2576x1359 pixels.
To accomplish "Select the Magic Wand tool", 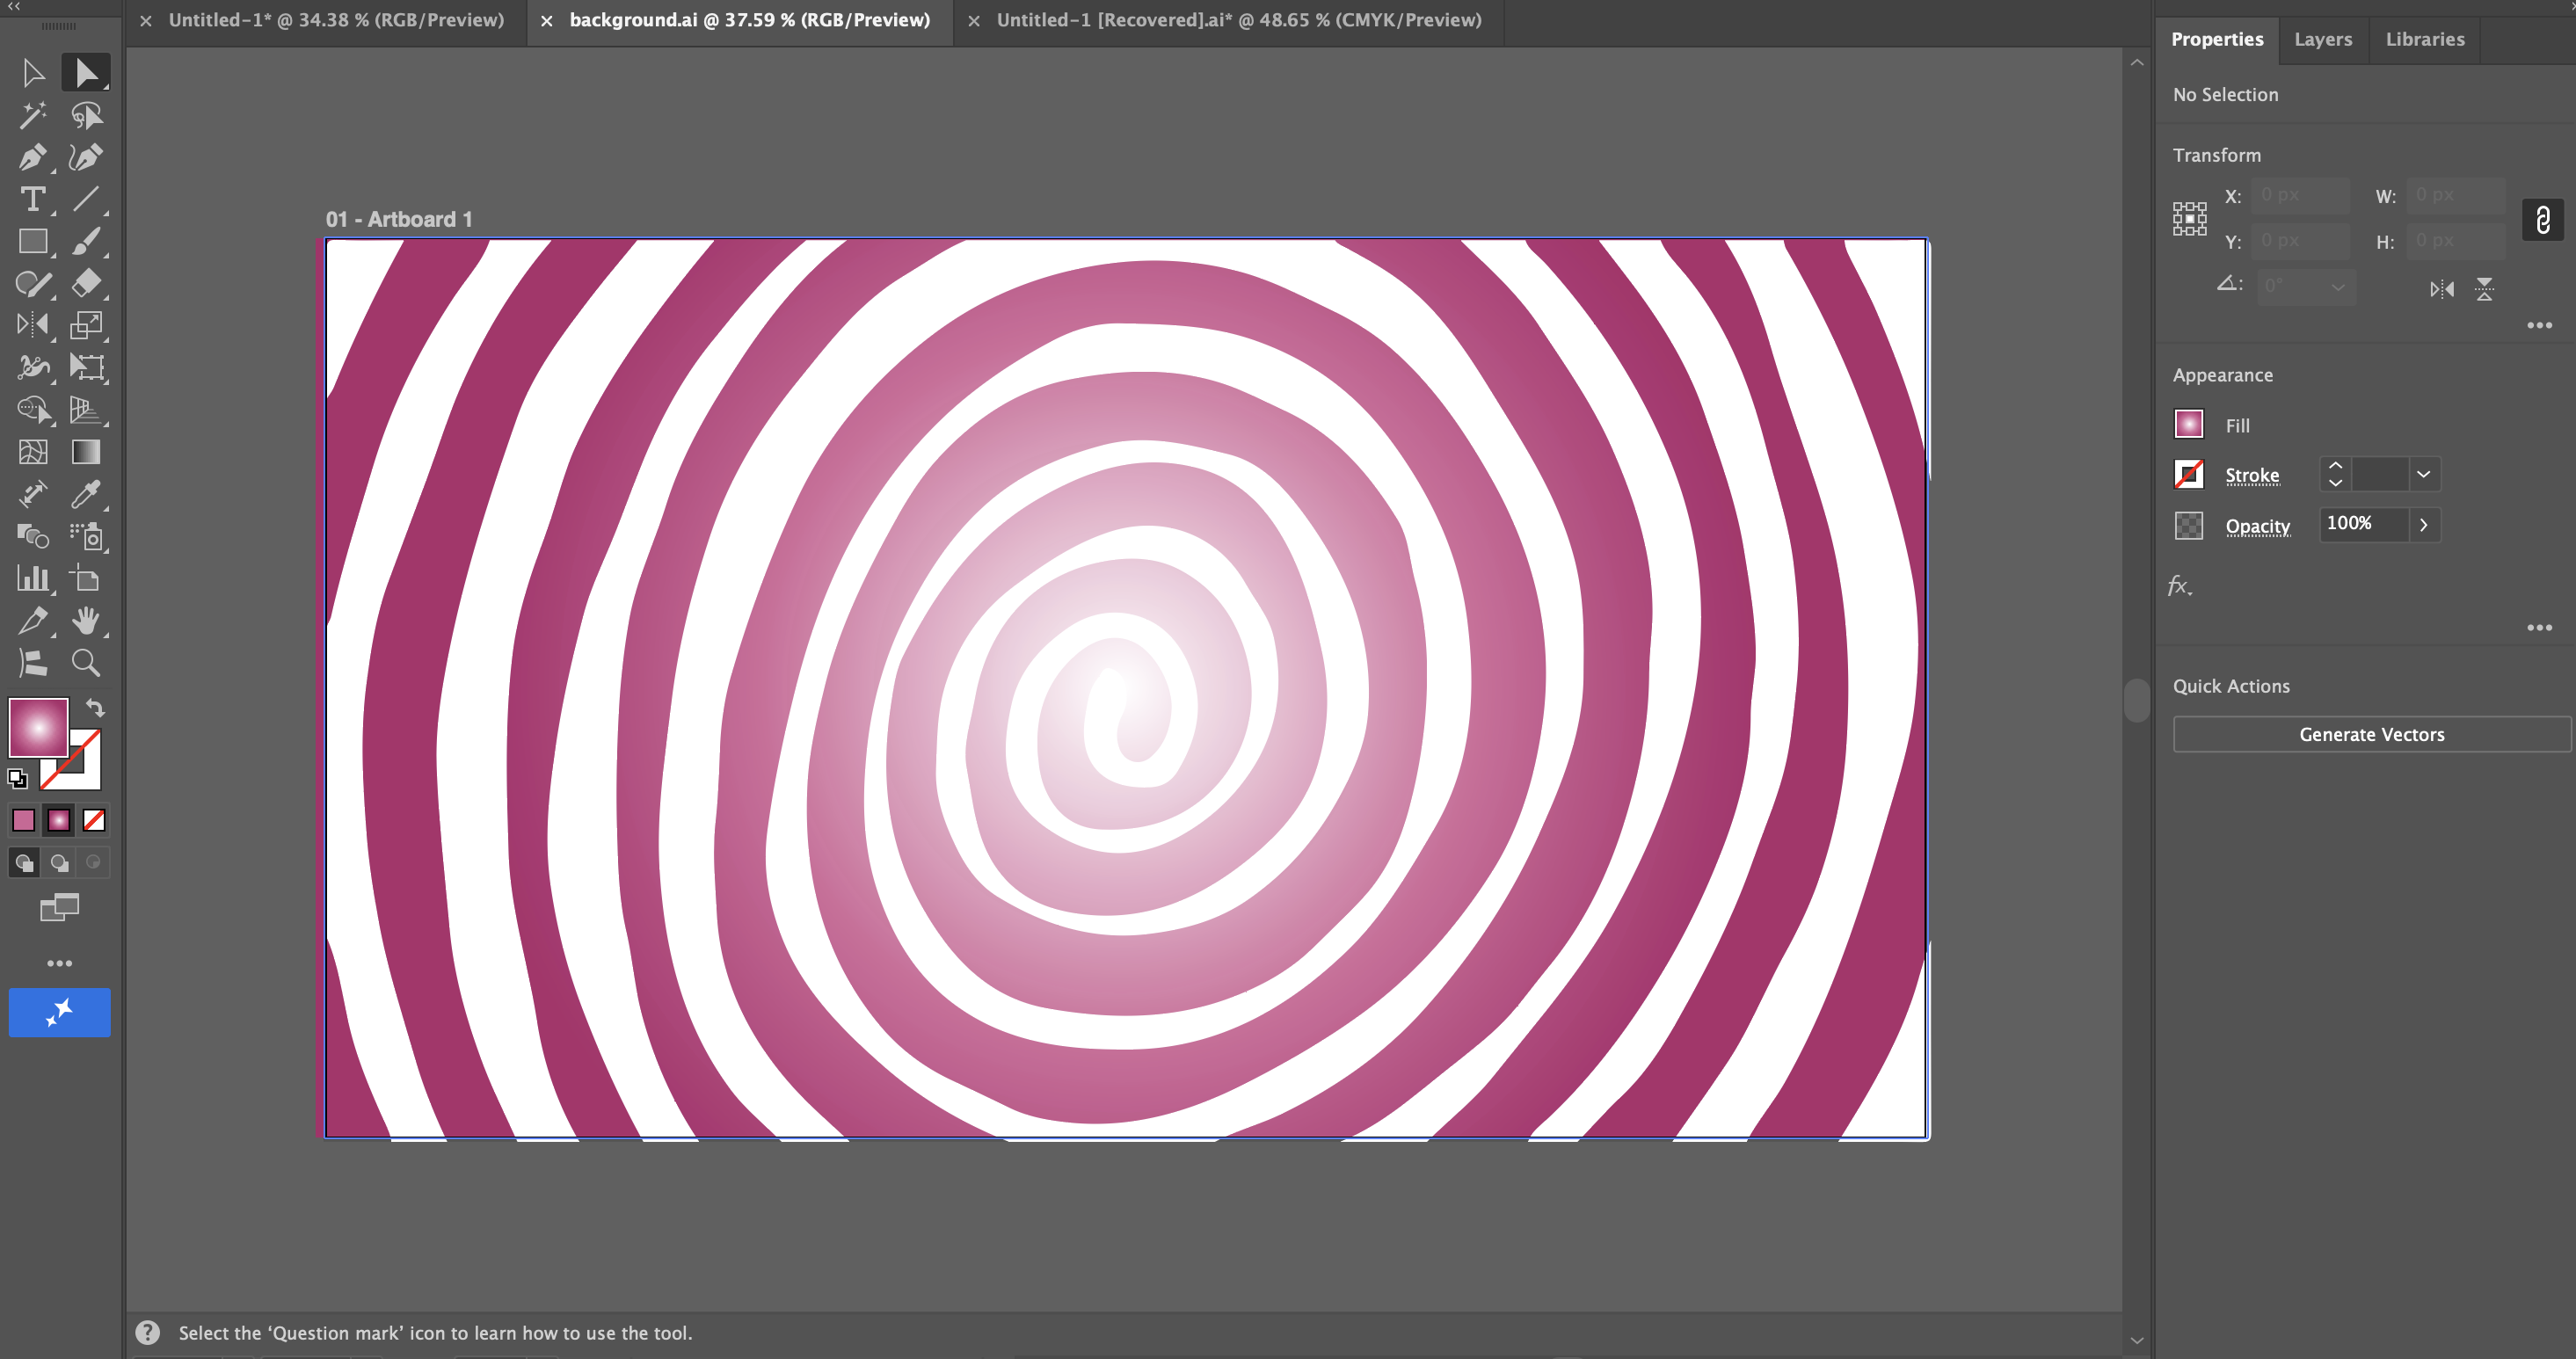I will [32, 116].
